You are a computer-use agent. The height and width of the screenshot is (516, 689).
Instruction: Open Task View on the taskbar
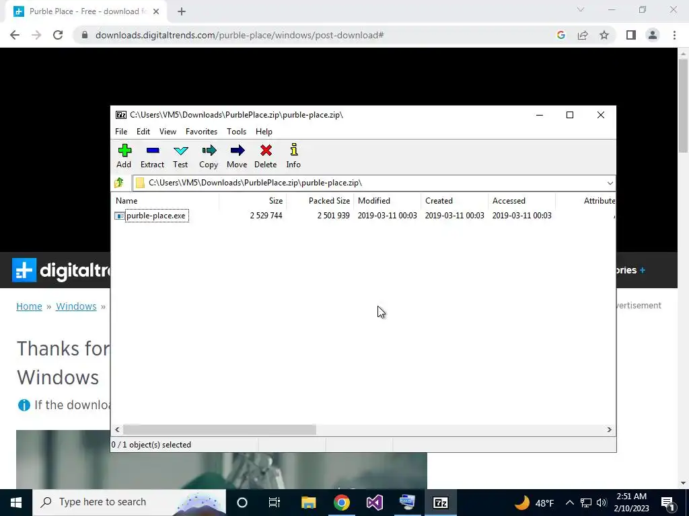pyautogui.click(x=275, y=503)
